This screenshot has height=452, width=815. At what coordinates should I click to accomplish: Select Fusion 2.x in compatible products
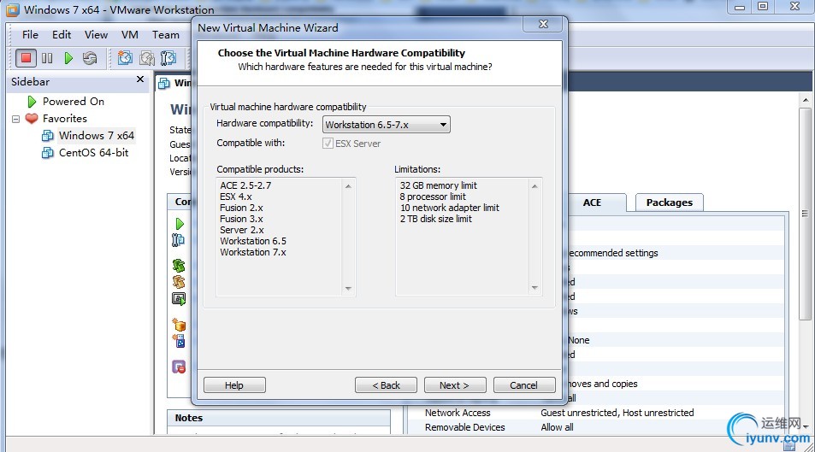241,208
